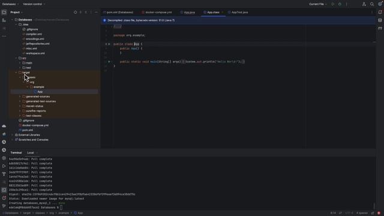Click the terminal command prompt input

61,208
